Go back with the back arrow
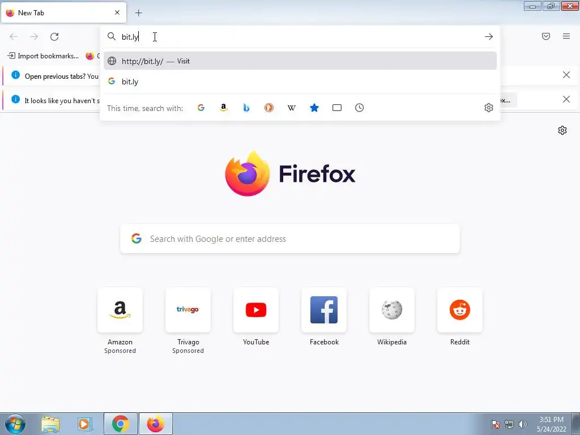This screenshot has height=435, width=580. click(x=14, y=37)
